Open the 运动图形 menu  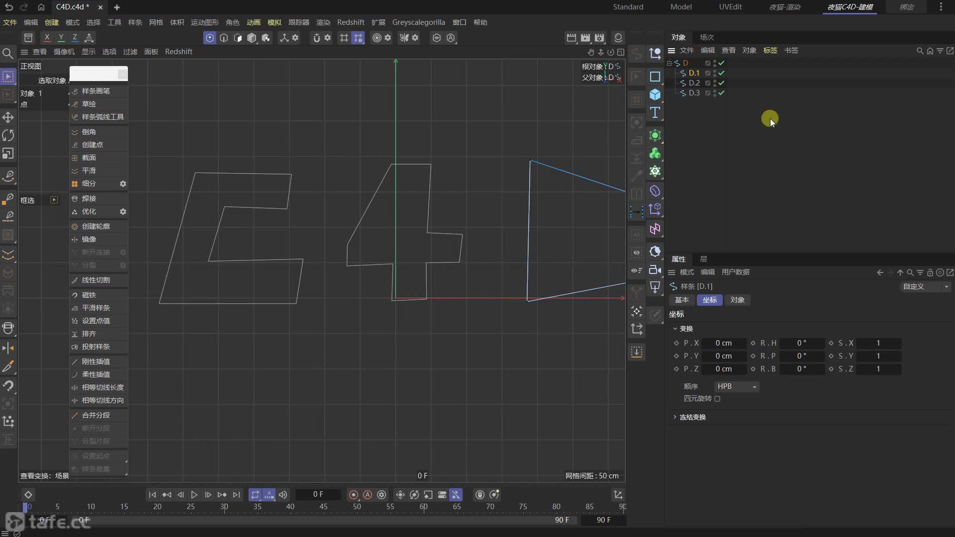[204, 22]
